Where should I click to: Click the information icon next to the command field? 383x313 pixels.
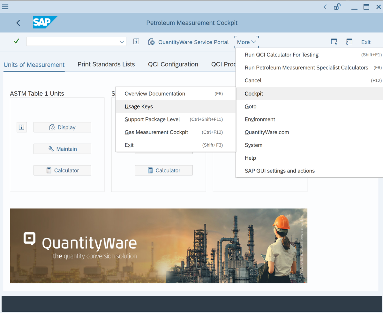pos(136,41)
